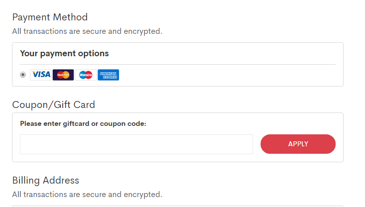
Task: Click the blue and red Maestro circles
Action: point(86,75)
